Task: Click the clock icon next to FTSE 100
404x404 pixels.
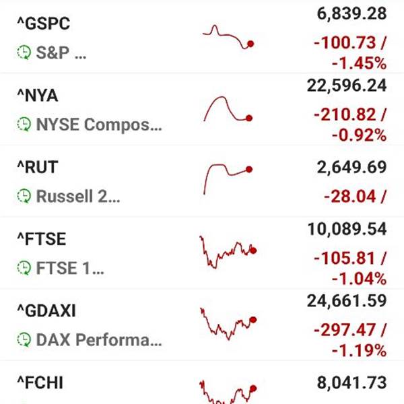Action: point(24,268)
